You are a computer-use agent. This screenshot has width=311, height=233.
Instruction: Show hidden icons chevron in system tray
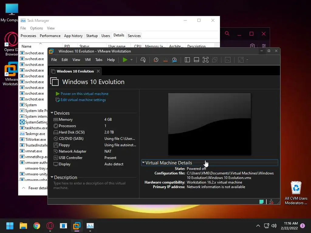click(x=258, y=226)
